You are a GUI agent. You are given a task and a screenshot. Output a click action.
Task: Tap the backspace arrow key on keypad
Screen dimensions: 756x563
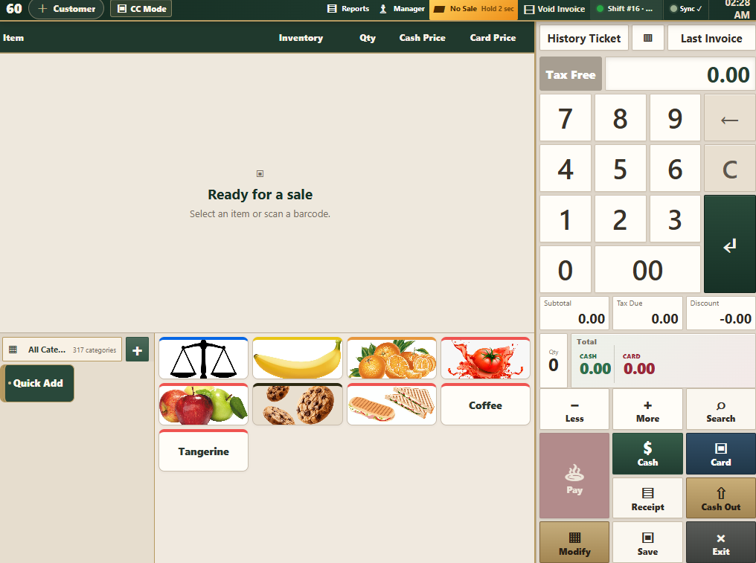click(729, 118)
